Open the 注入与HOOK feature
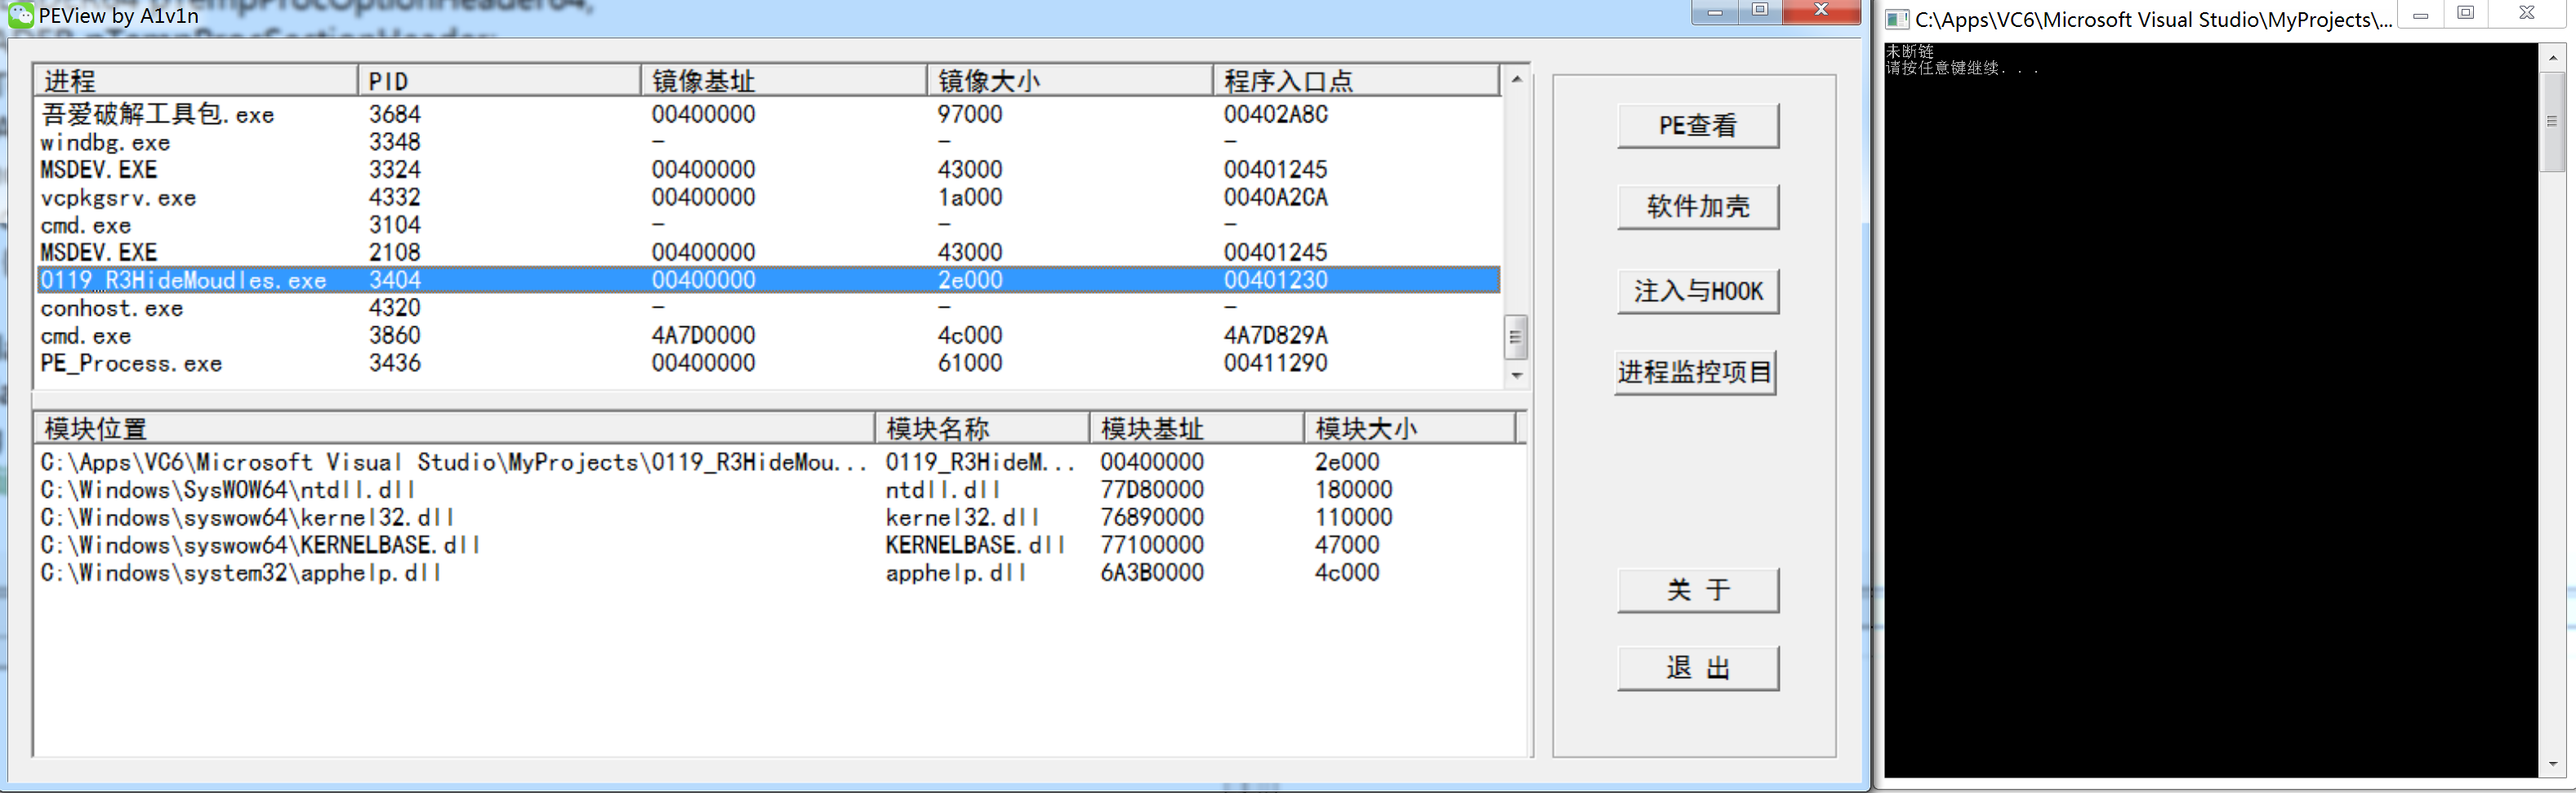Image resolution: width=2576 pixels, height=793 pixels. [x=1697, y=290]
